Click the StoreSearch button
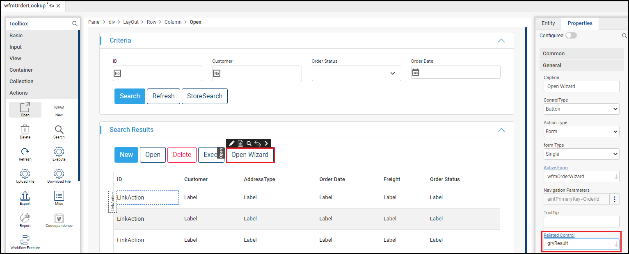The height and width of the screenshot is (254, 629). pos(204,96)
